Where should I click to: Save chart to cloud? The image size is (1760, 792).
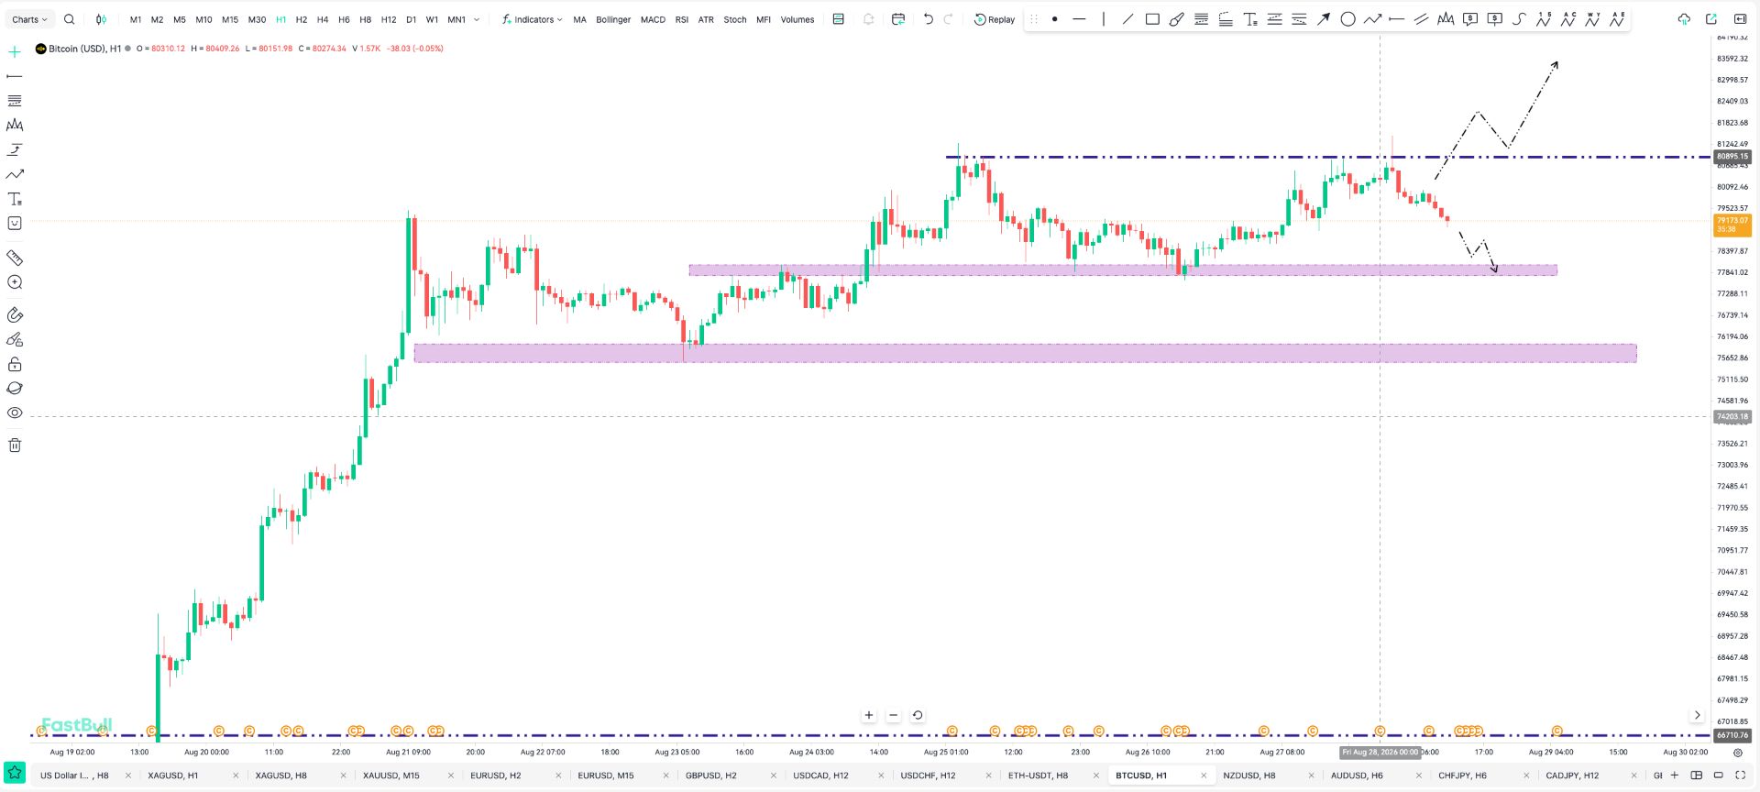click(x=1684, y=19)
